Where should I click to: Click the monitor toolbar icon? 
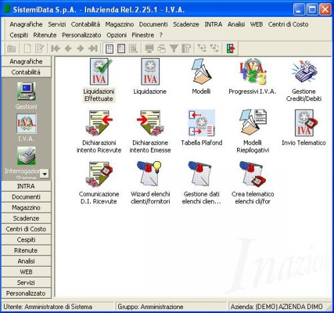(149, 48)
